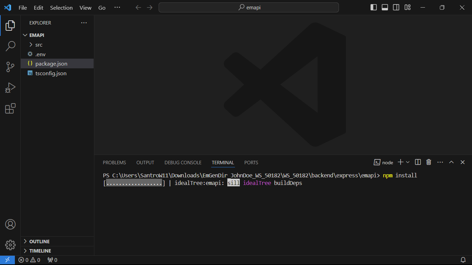The width and height of the screenshot is (472, 265).
Task: Show errors and warnings in status bar
Action: [x=29, y=260]
